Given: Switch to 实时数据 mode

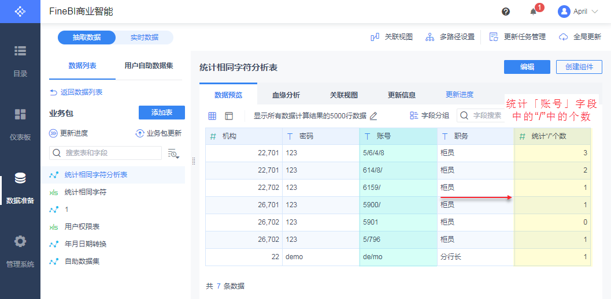Looking at the screenshot, I should click(x=144, y=38).
